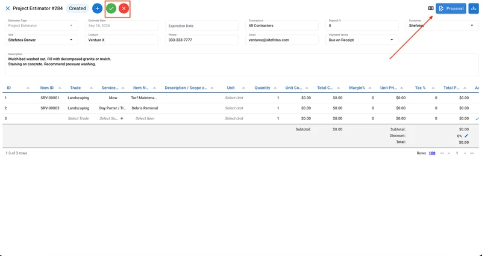Open the Customer dropdown
Viewport: 482px width, 256px height.
tap(442, 25)
